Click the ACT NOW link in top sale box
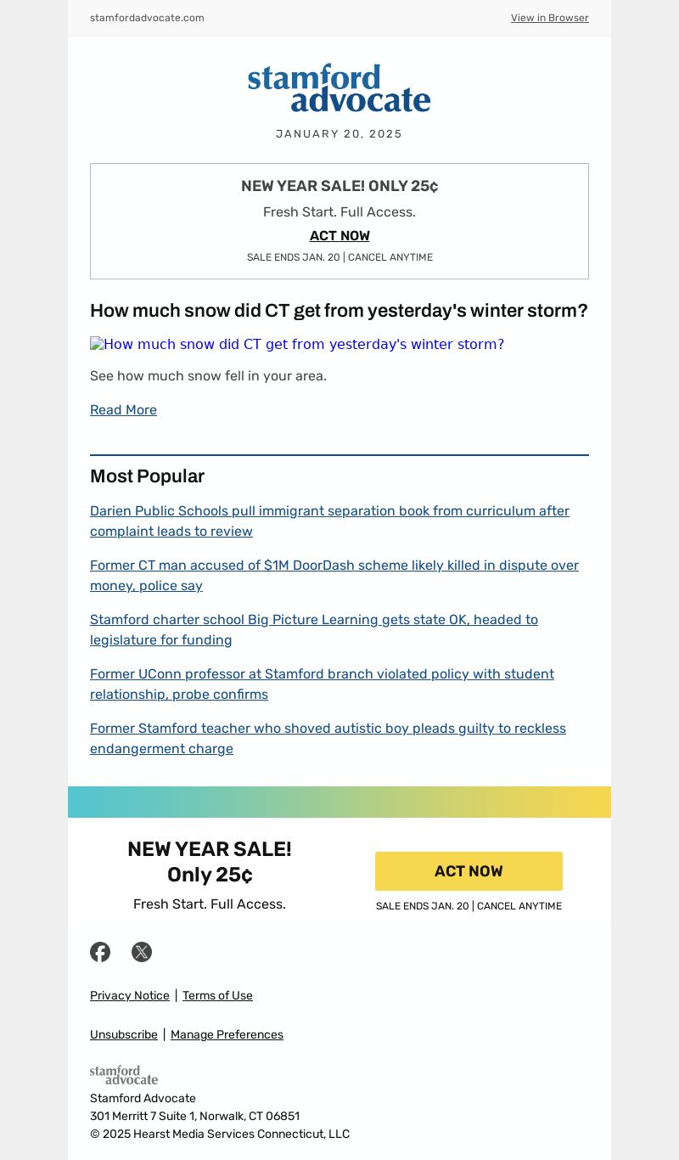This screenshot has height=1160, width=679. pyautogui.click(x=339, y=235)
